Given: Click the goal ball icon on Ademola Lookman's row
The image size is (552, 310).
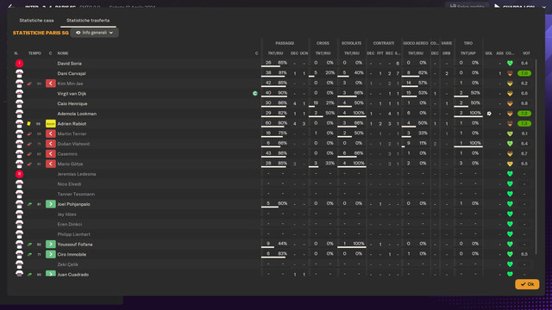Looking at the screenshot, I should pyautogui.click(x=489, y=114).
